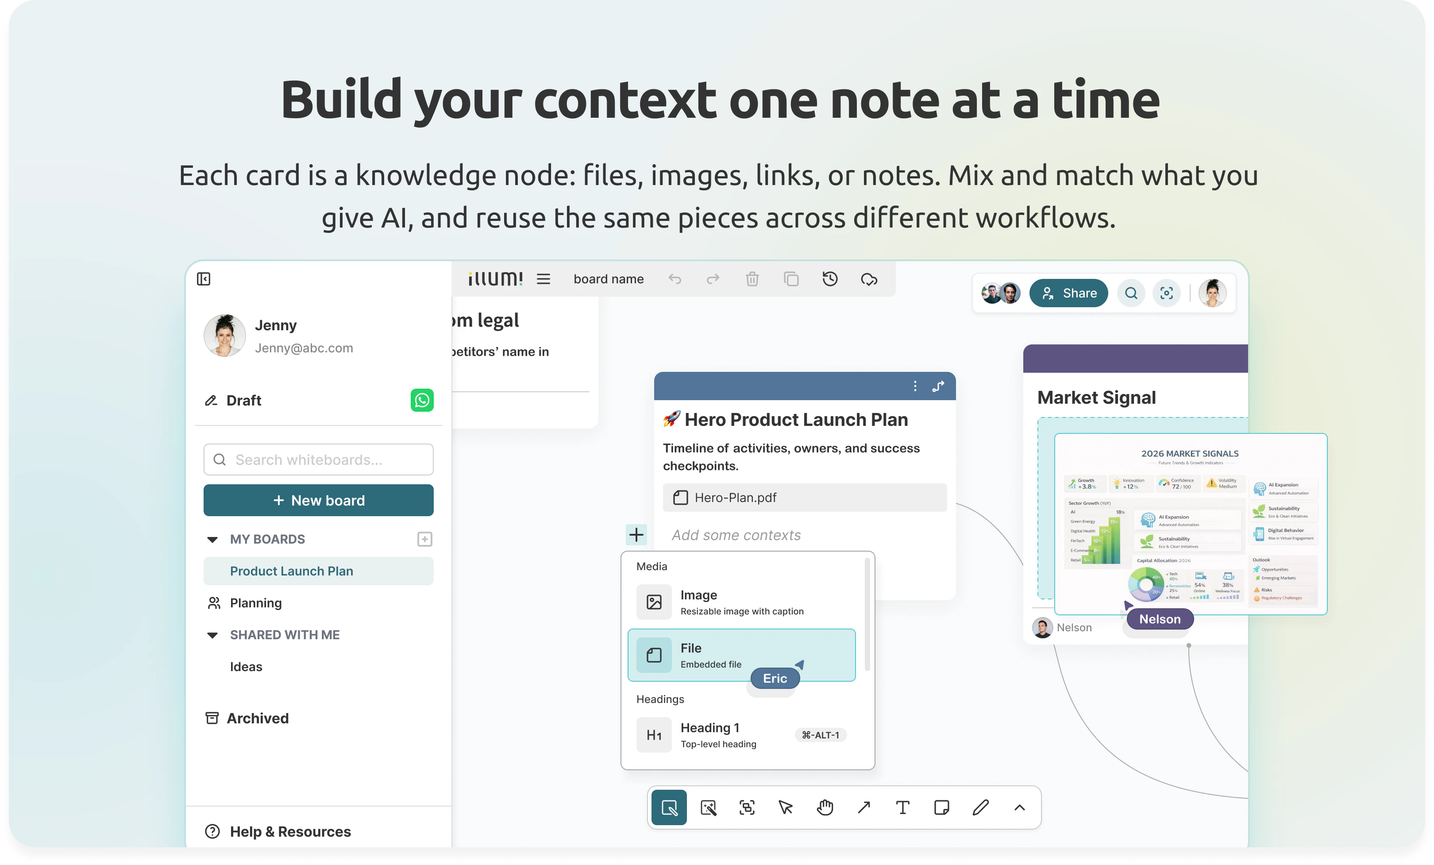Collapse the MY BOARDS section

[x=212, y=540]
